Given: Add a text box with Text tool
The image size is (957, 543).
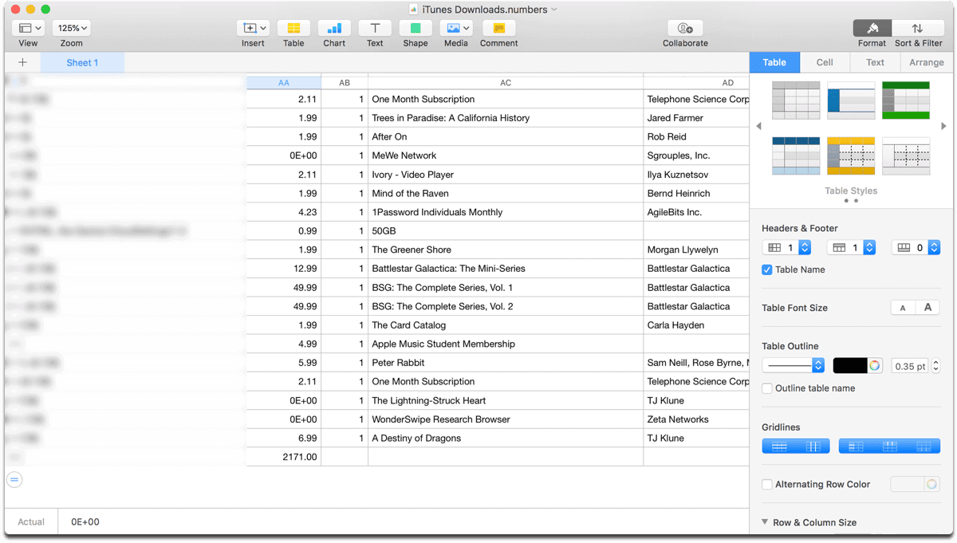Looking at the screenshot, I should pos(375,28).
